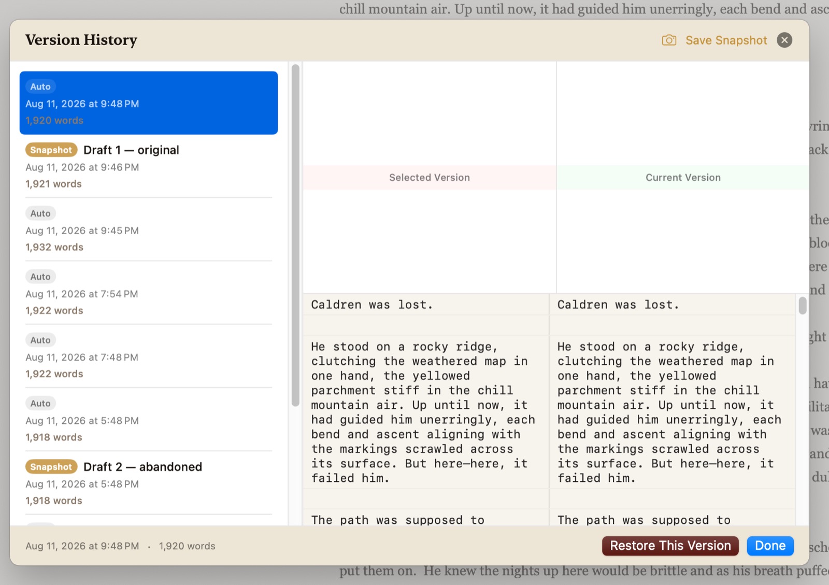
Task: Select the Auto version with 5:48 PM timestamp
Action: coord(149,420)
